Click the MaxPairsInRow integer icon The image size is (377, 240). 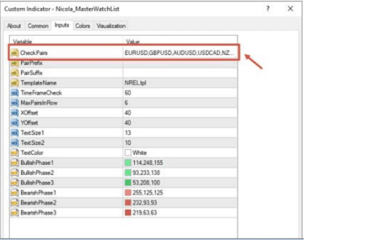(14, 103)
